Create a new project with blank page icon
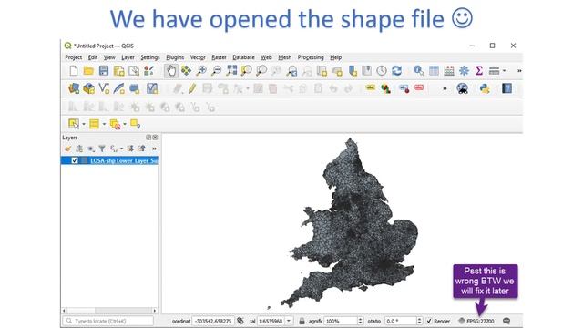Image resolution: width=583 pixels, height=328 pixels. coord(74,71)
